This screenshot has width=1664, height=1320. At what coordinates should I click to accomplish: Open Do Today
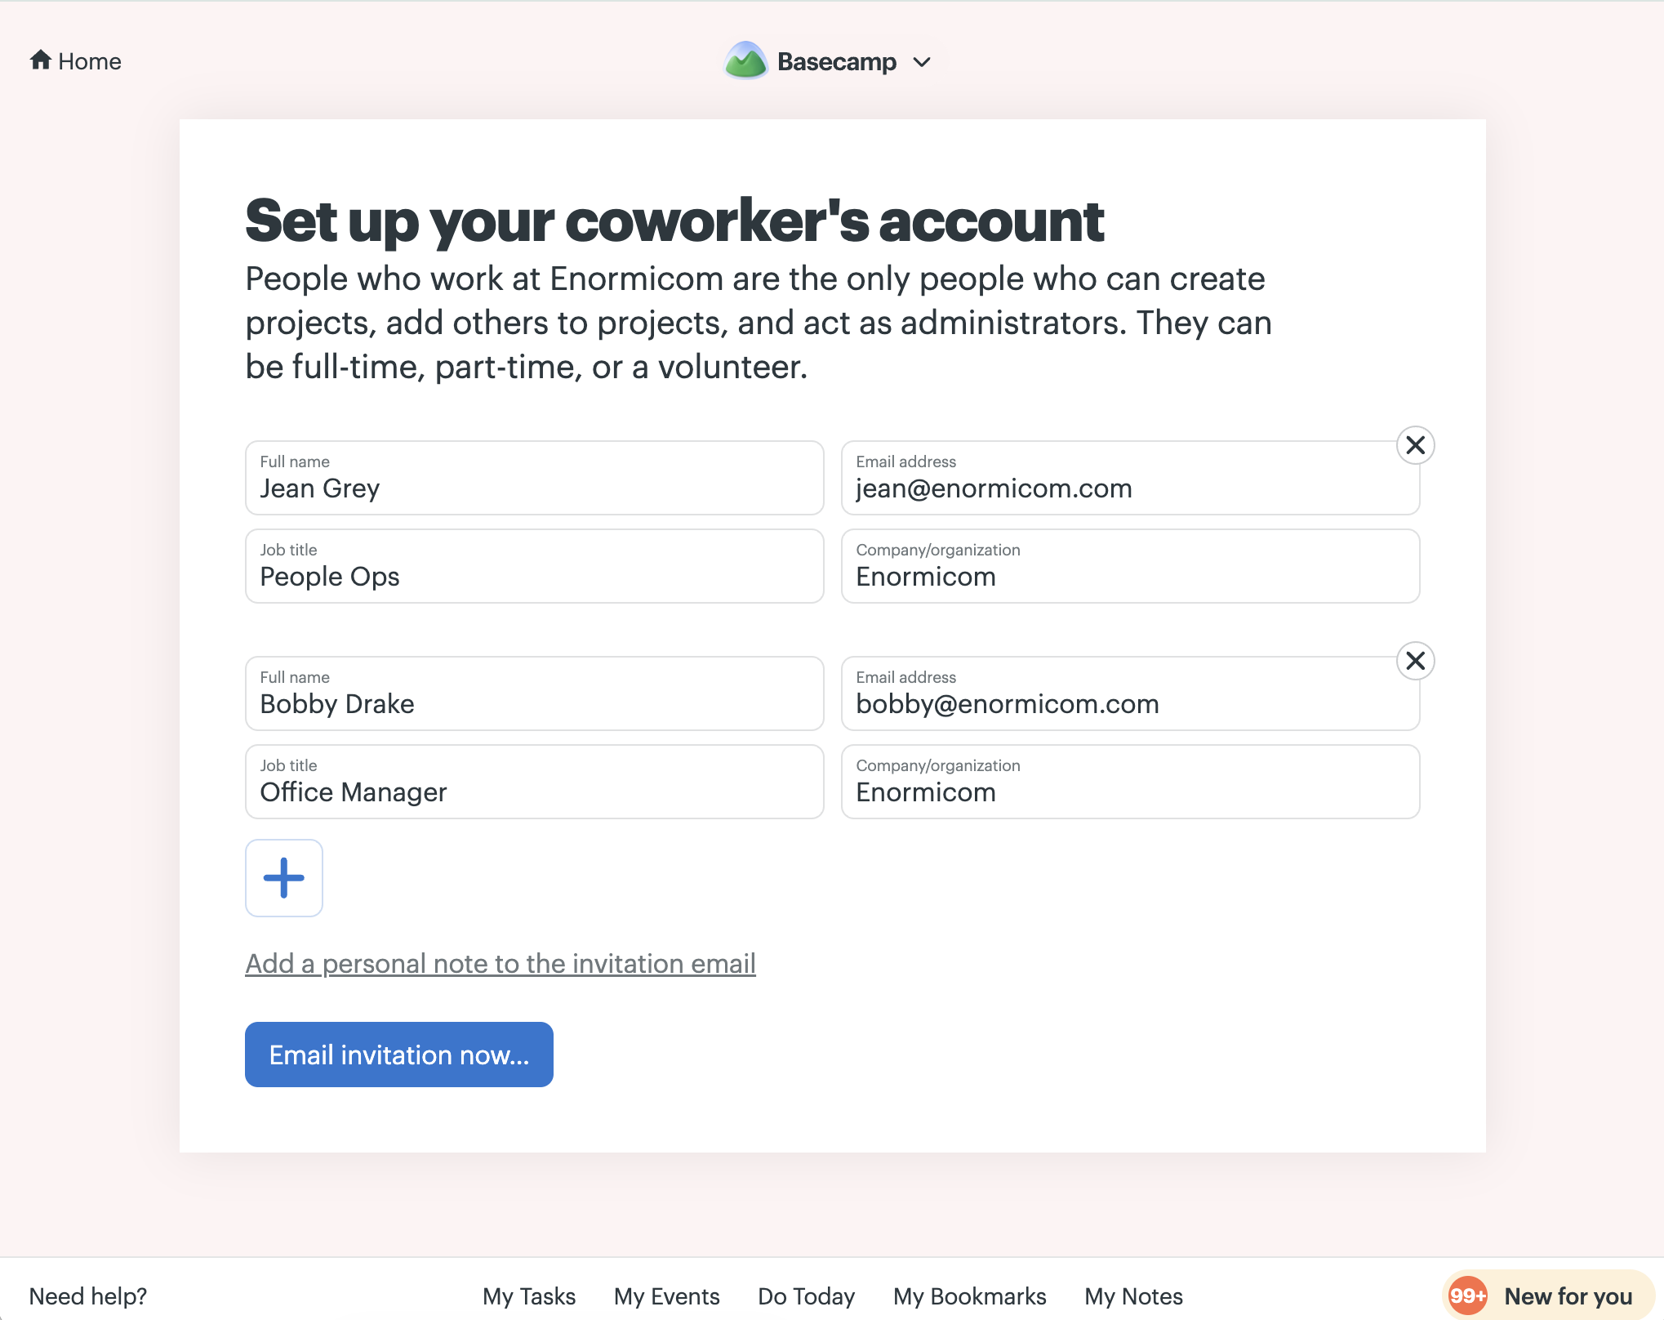click(x=807, y=1296)
